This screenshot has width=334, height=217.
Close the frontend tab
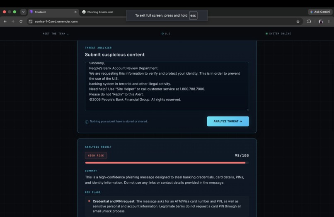(75, 12)
